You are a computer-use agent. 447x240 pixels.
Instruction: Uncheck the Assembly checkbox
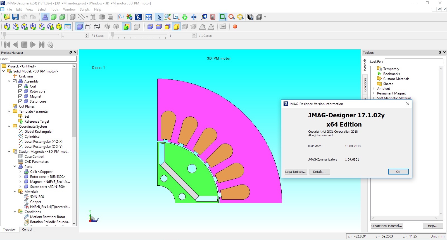click(15, 81)
